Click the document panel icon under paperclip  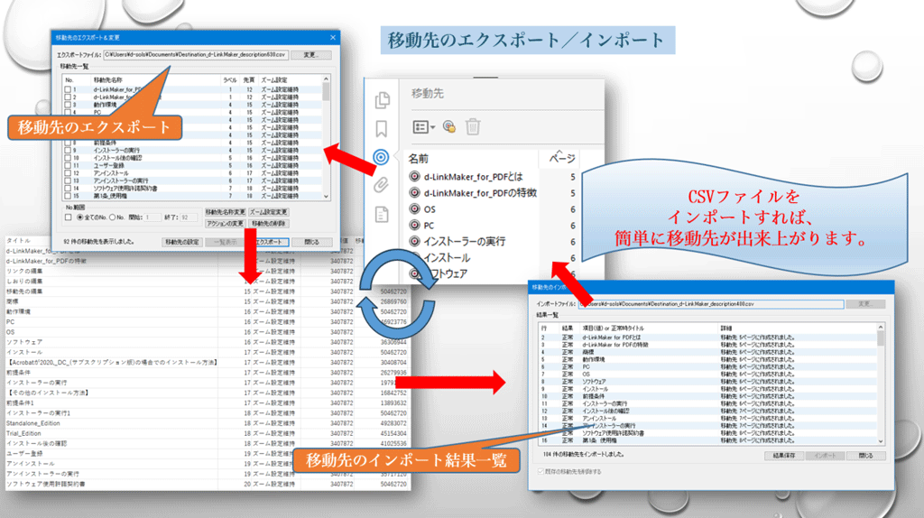point(382,214)
